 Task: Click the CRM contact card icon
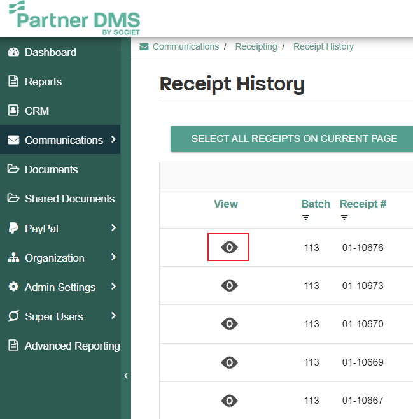click(x=13, y=111)
